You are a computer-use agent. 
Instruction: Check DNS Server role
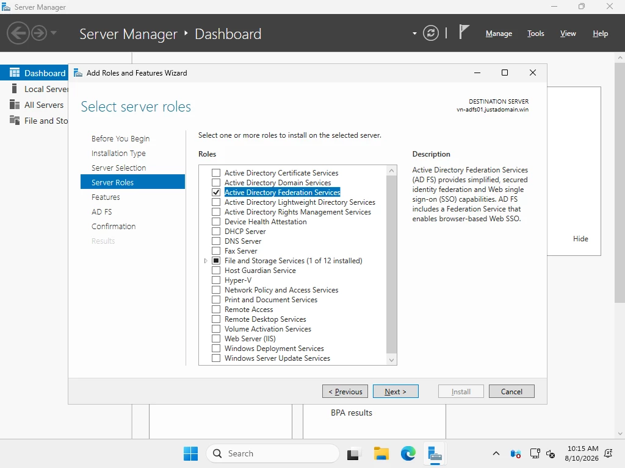click(216, 241)
